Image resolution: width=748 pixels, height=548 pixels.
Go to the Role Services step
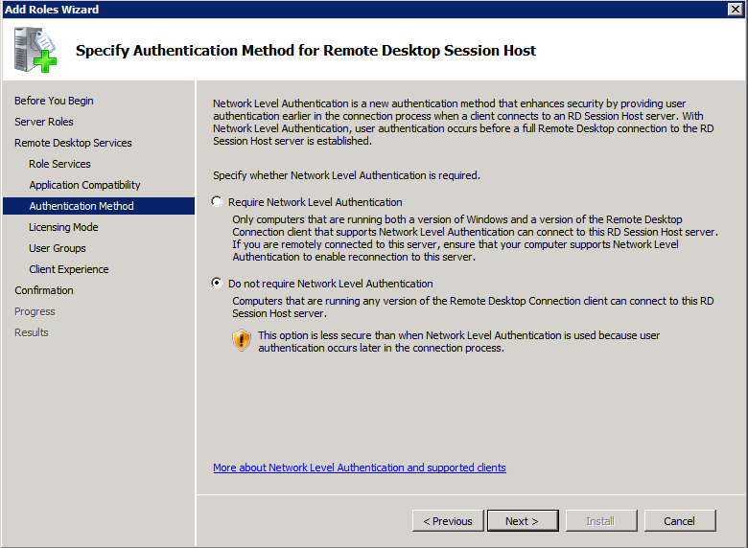pos(59,164)
